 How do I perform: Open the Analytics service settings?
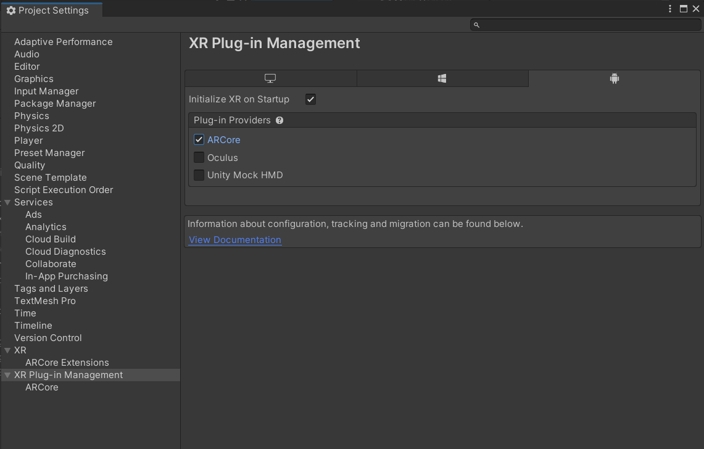pyautogui.click(x=46, y=227)
